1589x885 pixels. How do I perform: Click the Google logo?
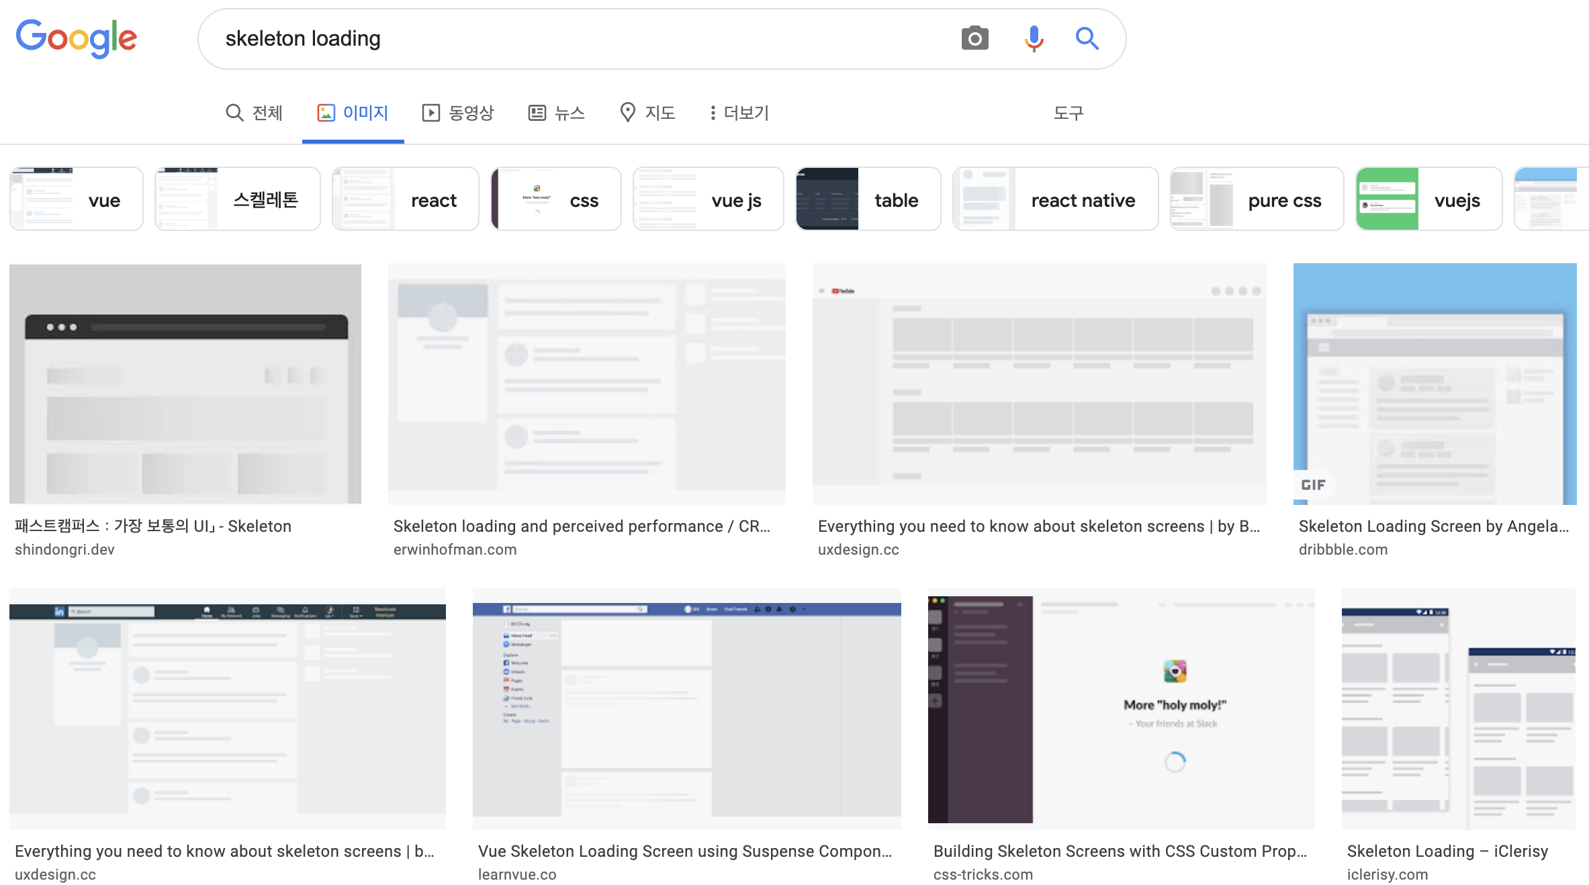(x=76, y=38)
